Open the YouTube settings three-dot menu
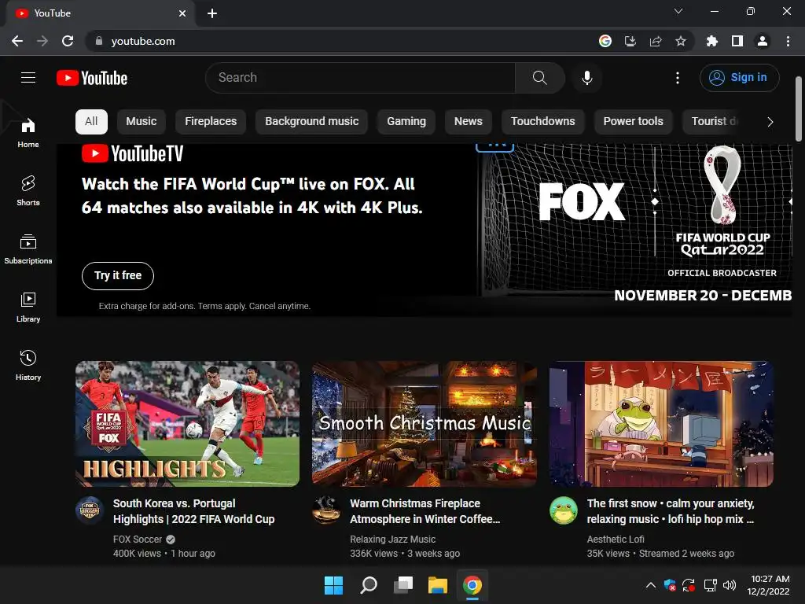 tap(677, 78)
